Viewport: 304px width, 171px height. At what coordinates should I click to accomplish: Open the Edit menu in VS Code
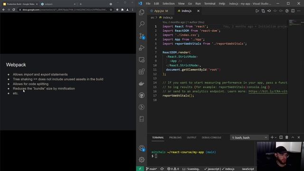pos(156,3)
